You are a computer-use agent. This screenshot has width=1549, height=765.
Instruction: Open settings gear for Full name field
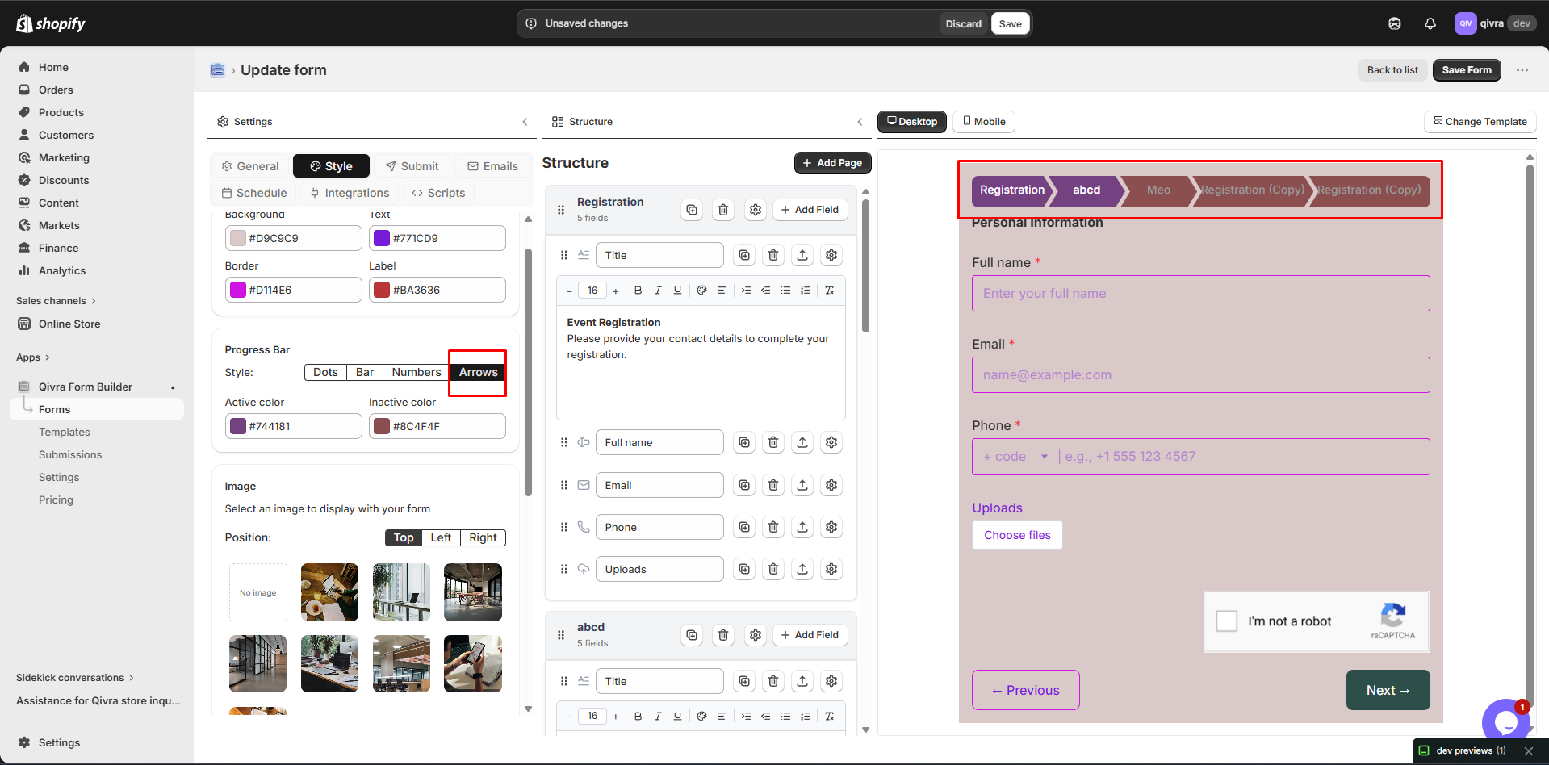831,442
